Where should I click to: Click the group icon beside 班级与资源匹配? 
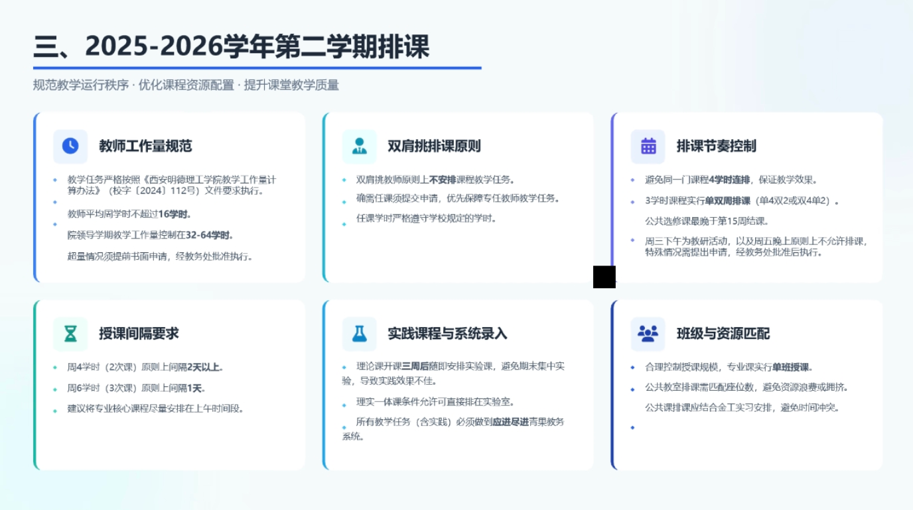tap(648, 334)
